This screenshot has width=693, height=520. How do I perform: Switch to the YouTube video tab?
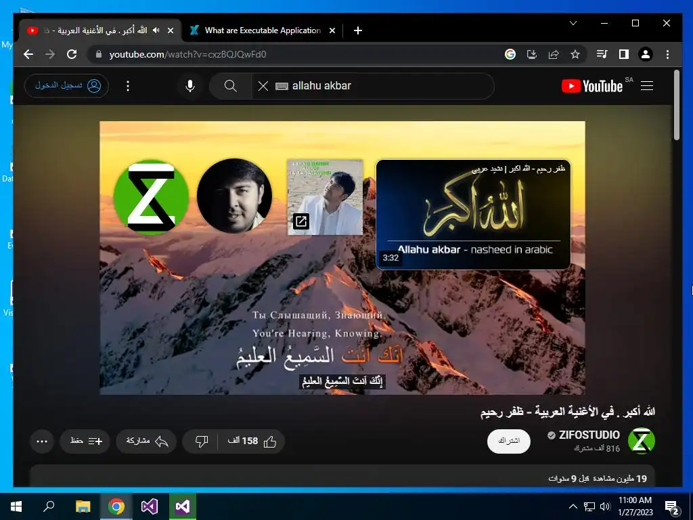100,30
